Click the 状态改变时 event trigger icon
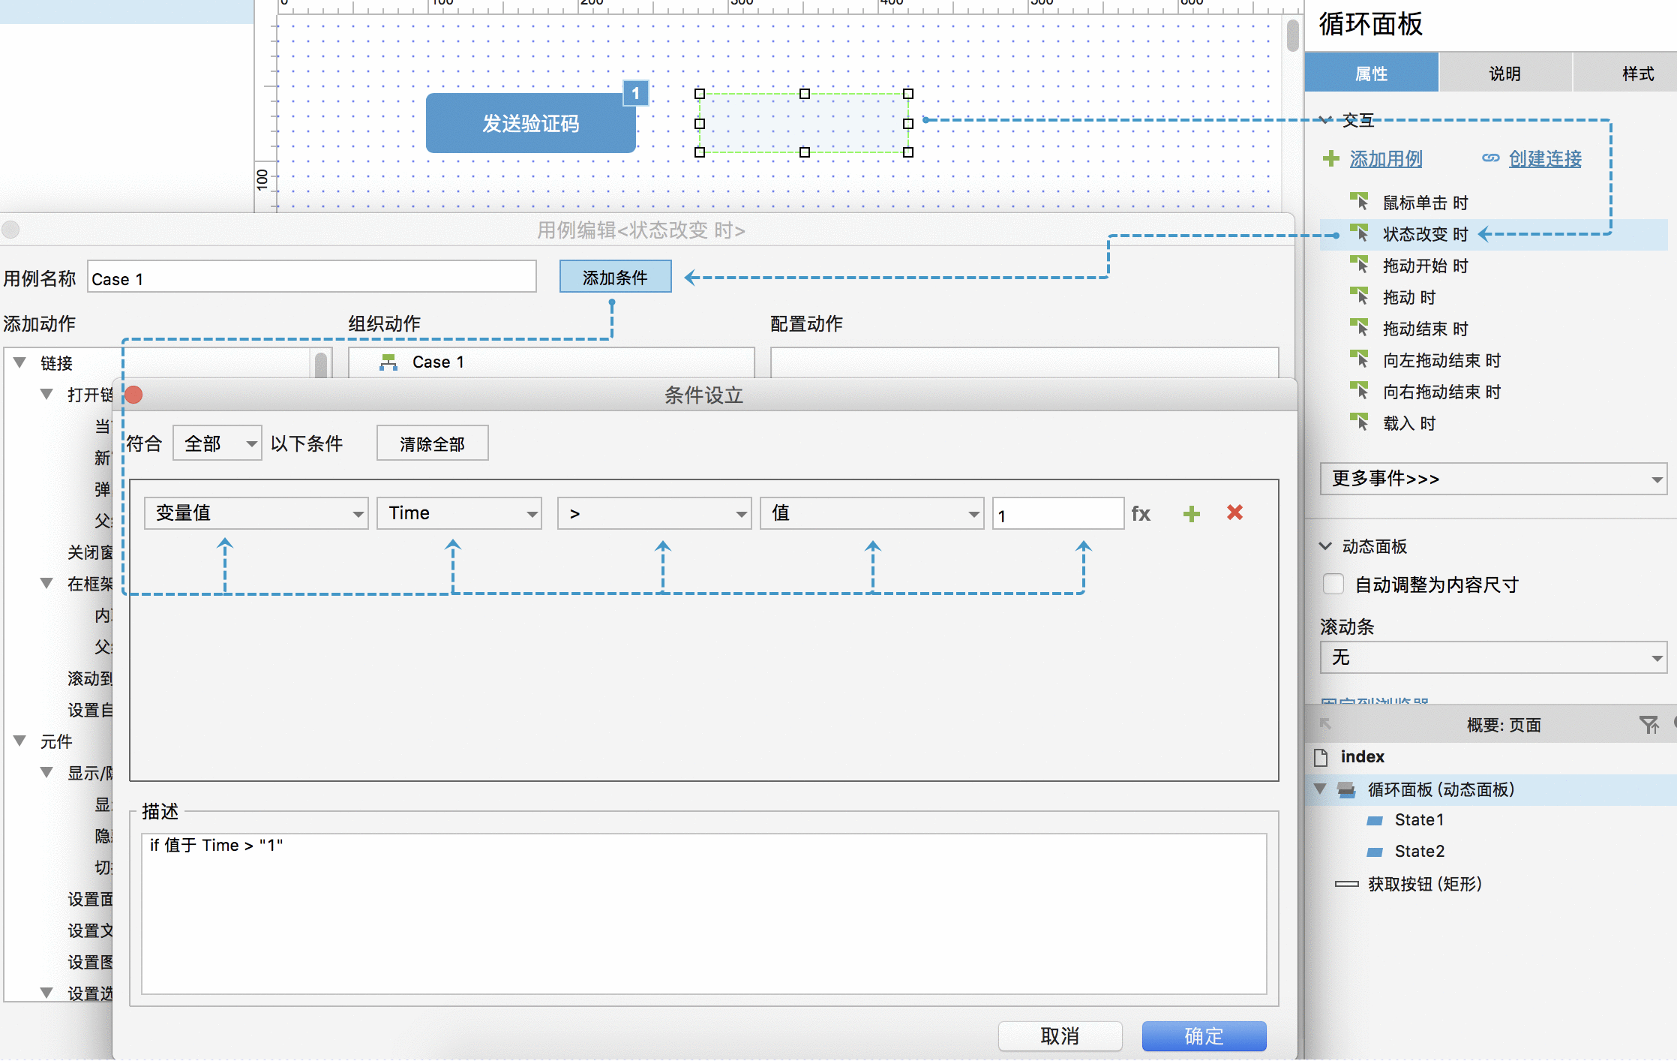The height and width of the screenshot is (1061, 1677). [1360, 233]
